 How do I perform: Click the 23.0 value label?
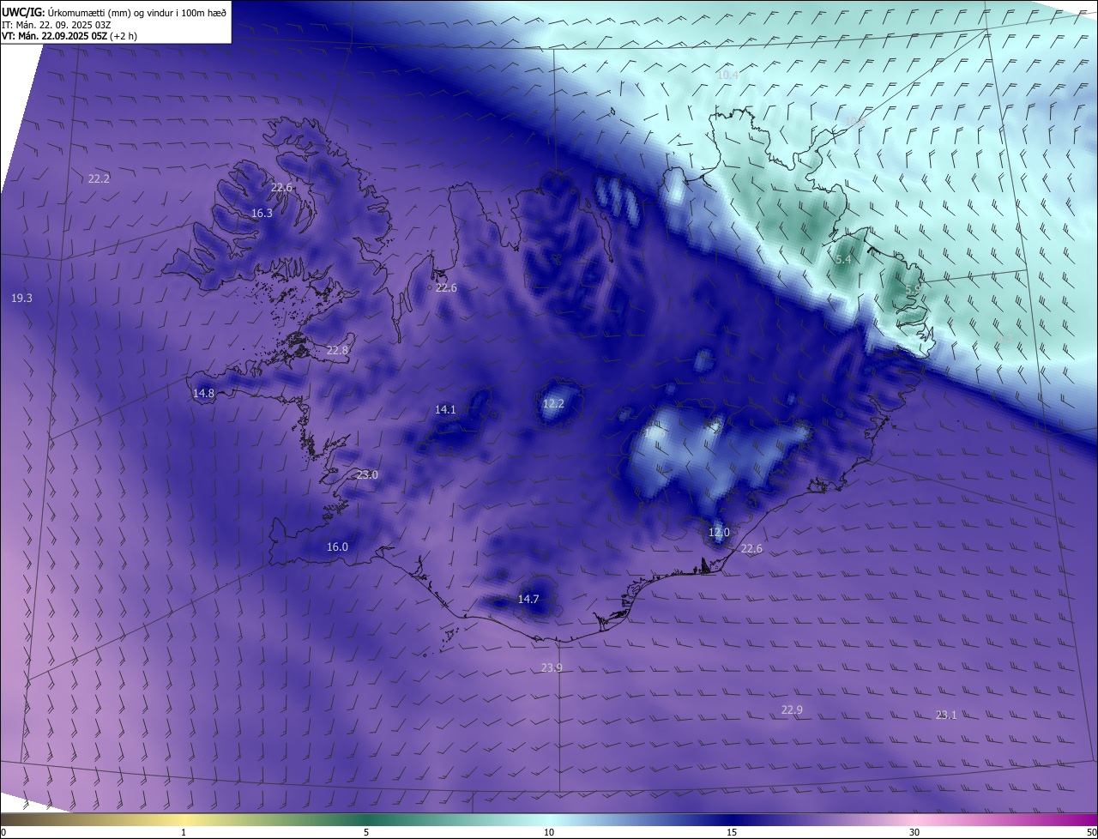367,474
